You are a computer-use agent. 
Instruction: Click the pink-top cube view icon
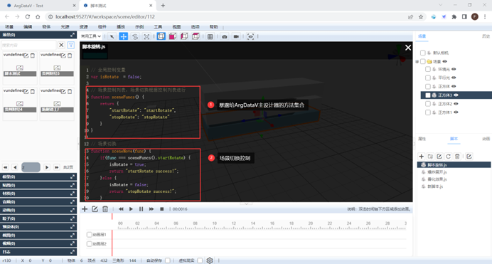(x=196, y=36)
